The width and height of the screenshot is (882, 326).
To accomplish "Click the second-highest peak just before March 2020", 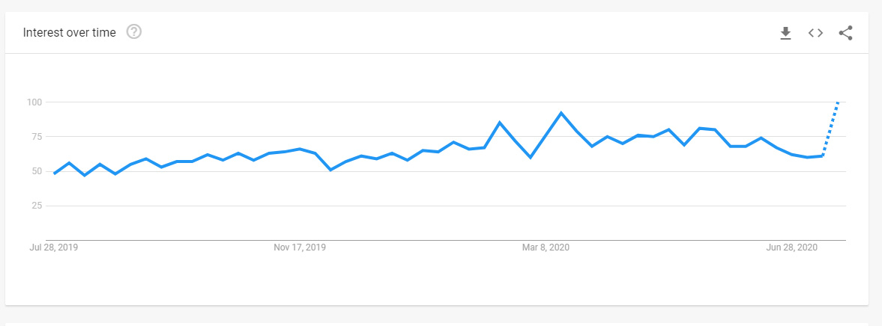I will (499, 123).
